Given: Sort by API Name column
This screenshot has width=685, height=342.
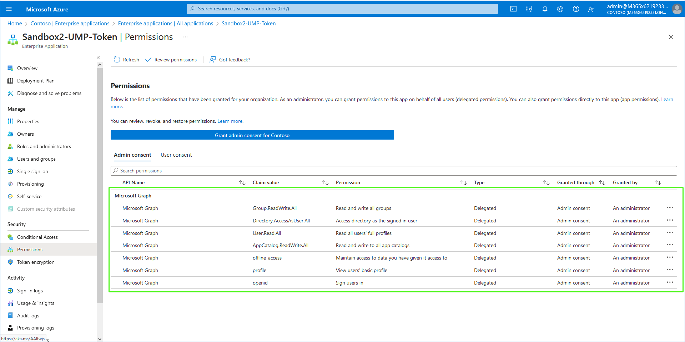Looking at the screenshot, I should point(242,182).
